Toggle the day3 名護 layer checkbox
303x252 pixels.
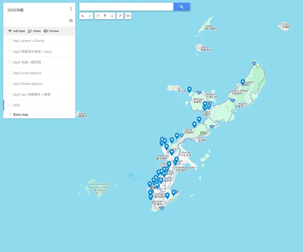pos(10,62)
